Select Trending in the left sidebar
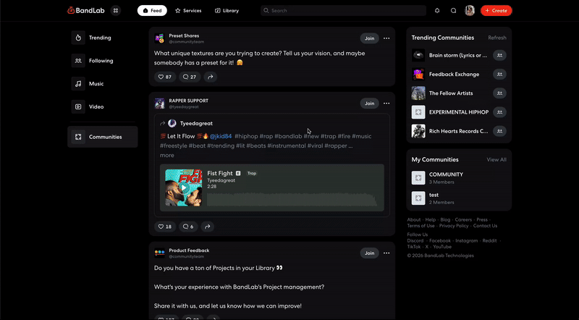This screenshot has width=579, height=320. pos(100,38)
